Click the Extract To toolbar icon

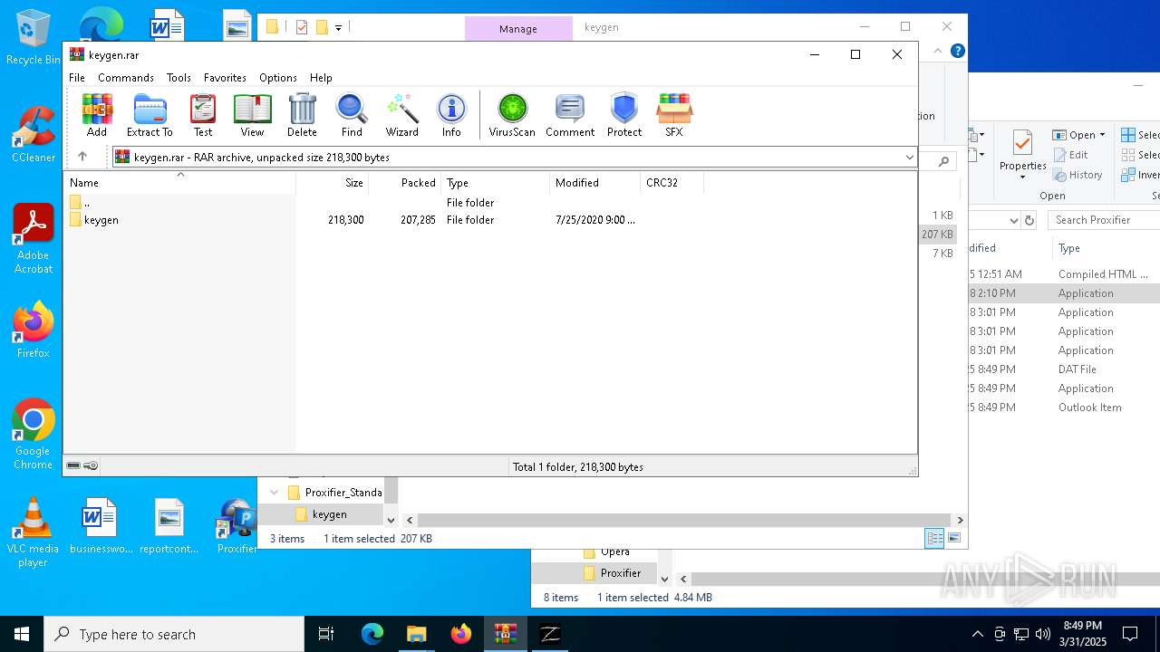tap(150, 115)
